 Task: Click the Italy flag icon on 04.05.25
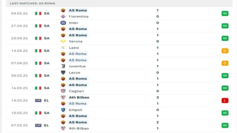point(38,13)
